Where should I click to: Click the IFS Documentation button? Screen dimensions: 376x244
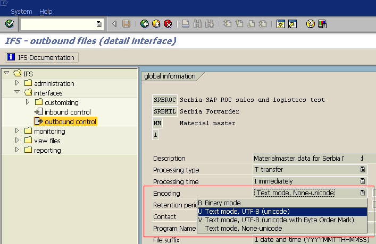pos(41,57)
